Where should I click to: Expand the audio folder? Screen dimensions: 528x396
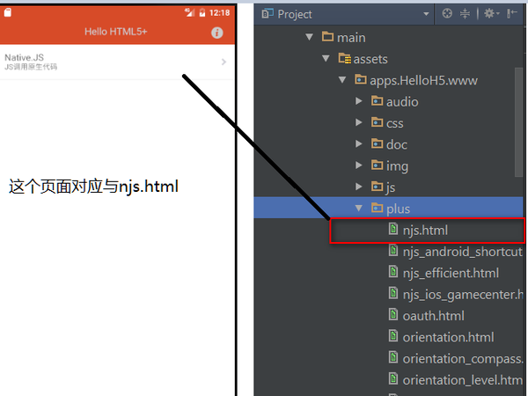(x=359, y=101)
